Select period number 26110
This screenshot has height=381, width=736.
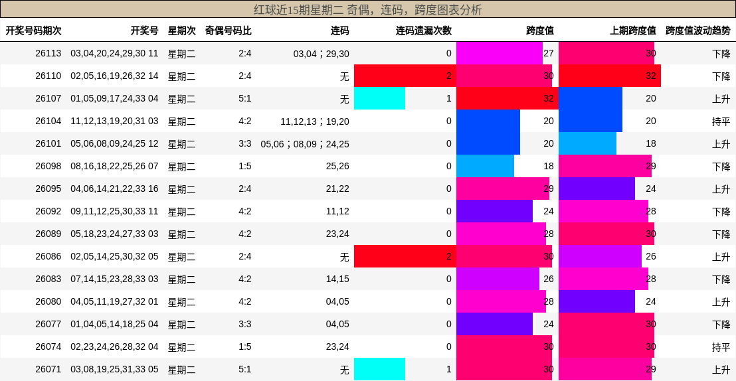(48, 76)
